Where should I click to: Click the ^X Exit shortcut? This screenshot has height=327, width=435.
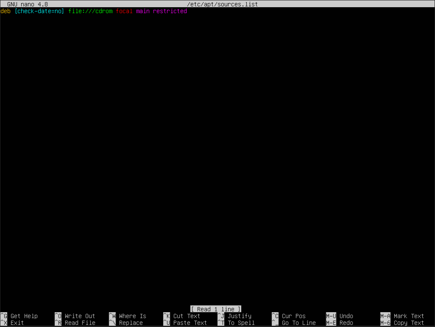[12, 323]
